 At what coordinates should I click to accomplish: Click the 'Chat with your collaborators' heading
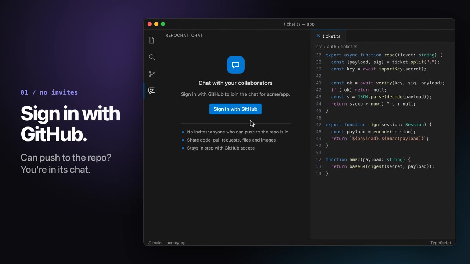click(x=235, y=83)
